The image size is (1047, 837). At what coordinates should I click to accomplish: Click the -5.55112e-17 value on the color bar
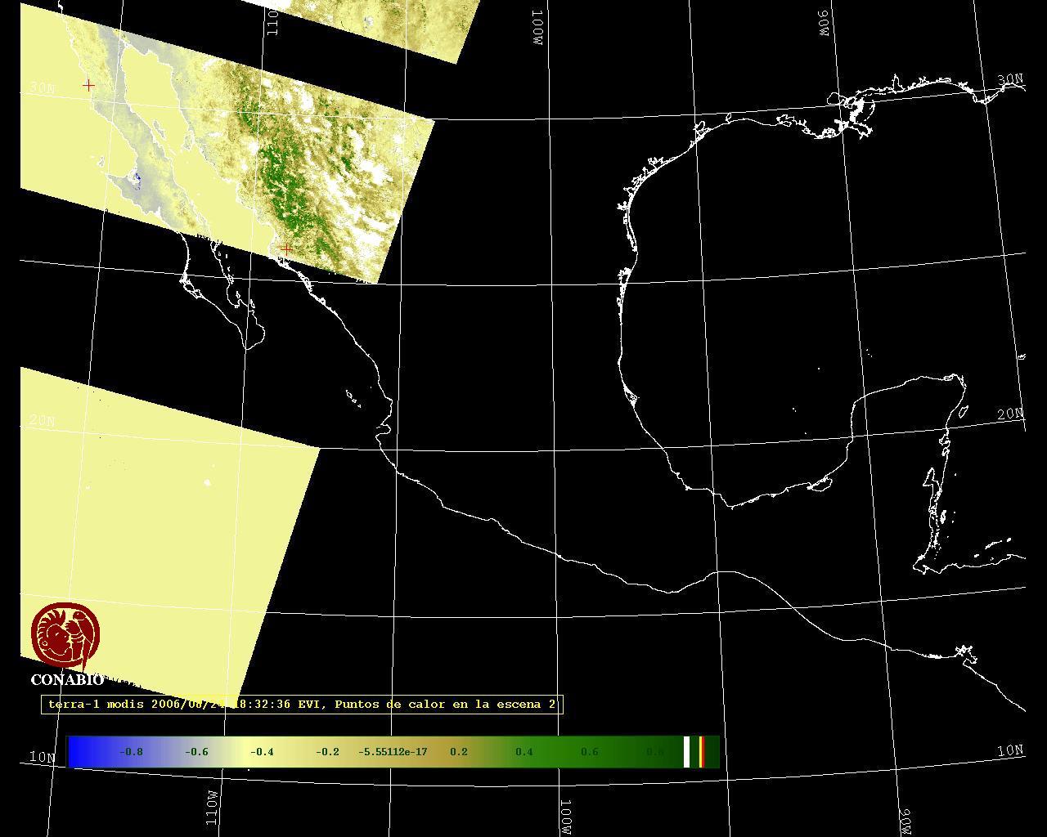click(393, 752)
